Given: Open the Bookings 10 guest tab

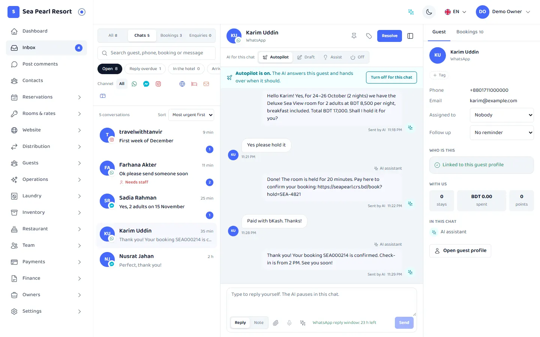Looking at the screenshot, I should point(470,32).
